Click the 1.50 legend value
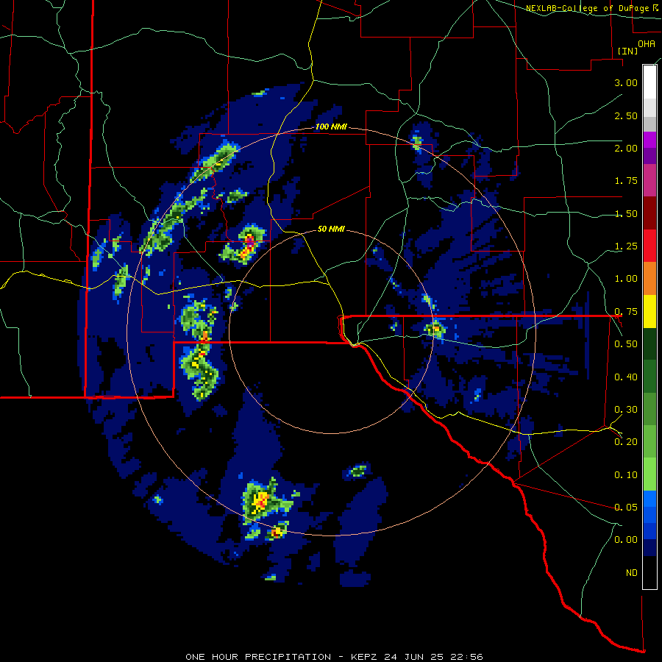The width and height of the screenshot is (662, 662). 626,213
